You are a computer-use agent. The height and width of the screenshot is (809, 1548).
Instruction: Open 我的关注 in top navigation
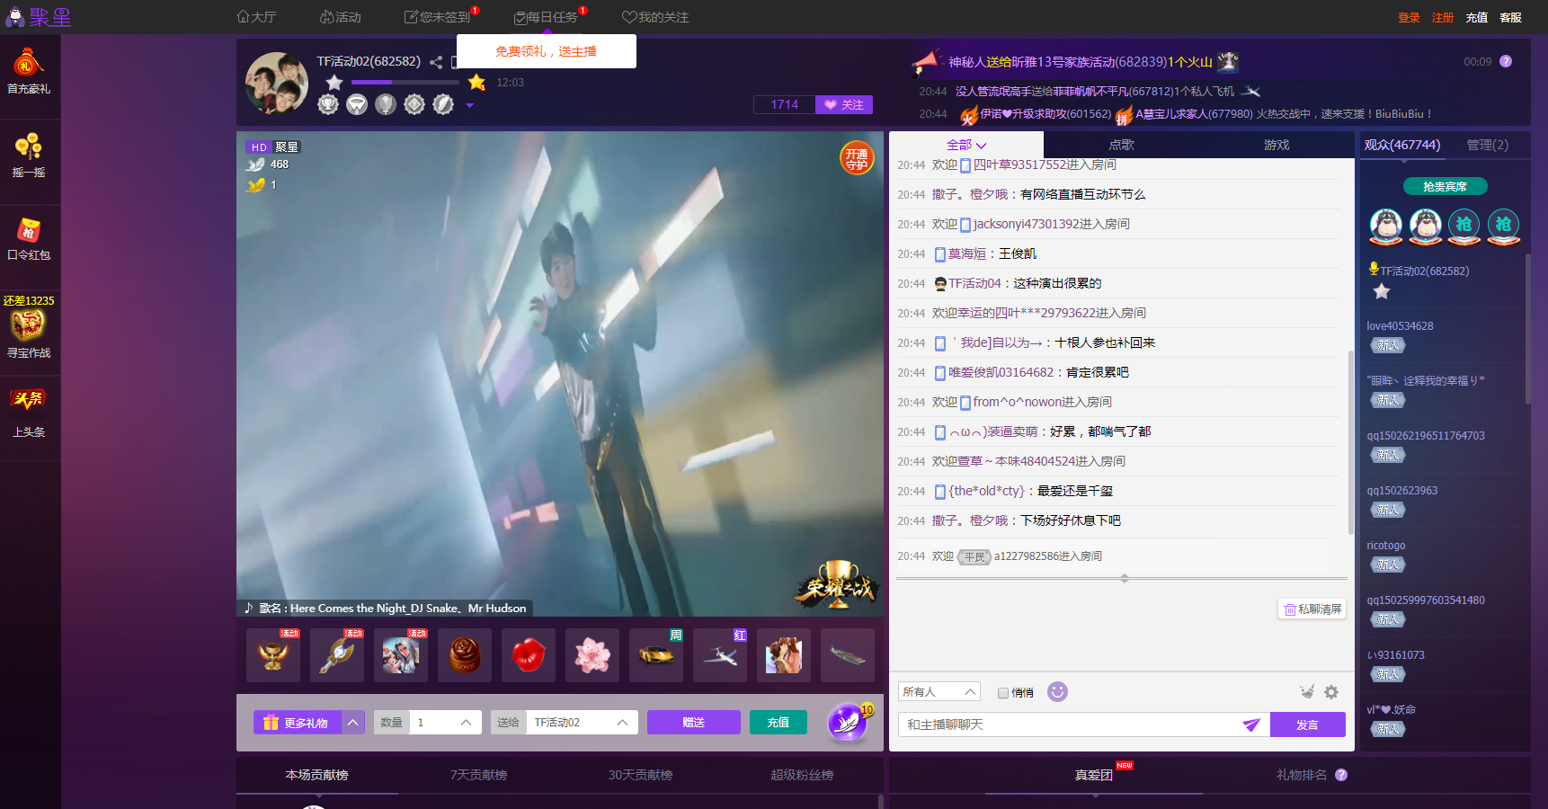click(x=655, y=17)
